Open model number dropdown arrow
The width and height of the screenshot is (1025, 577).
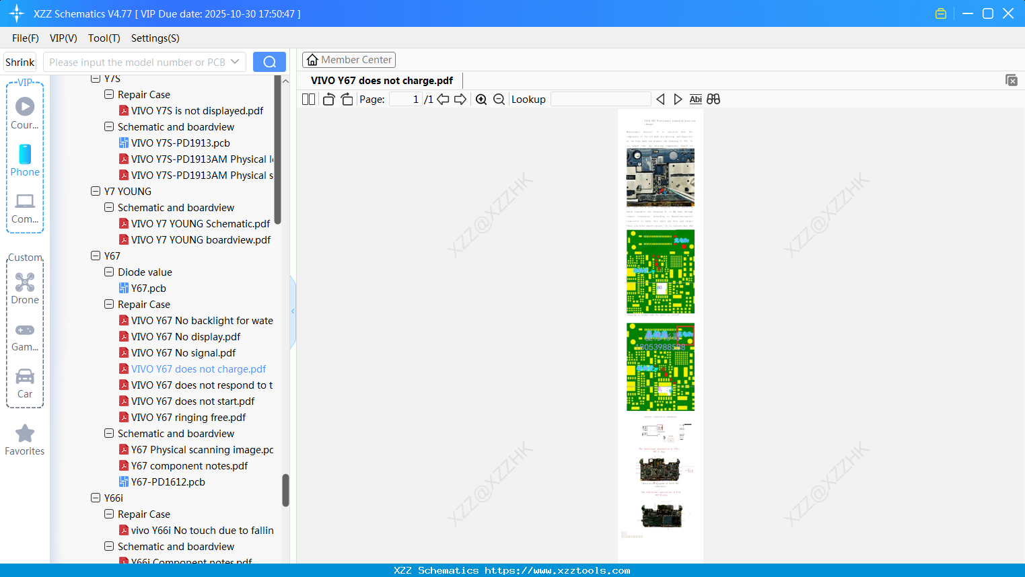[235, 62]
